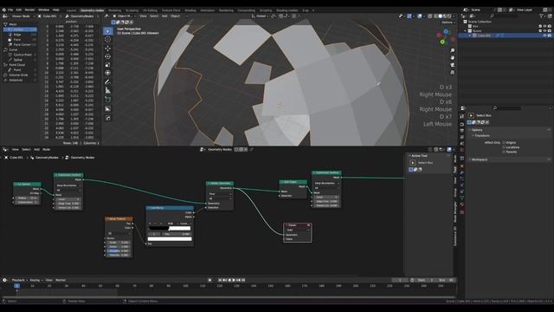Screen dimensions: 554x312
Task: Jump to the timeline start frame button
Action: click(220, 280)
